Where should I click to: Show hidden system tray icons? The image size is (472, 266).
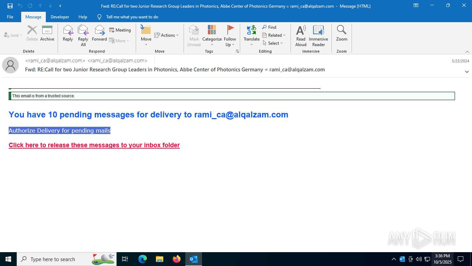394,259
